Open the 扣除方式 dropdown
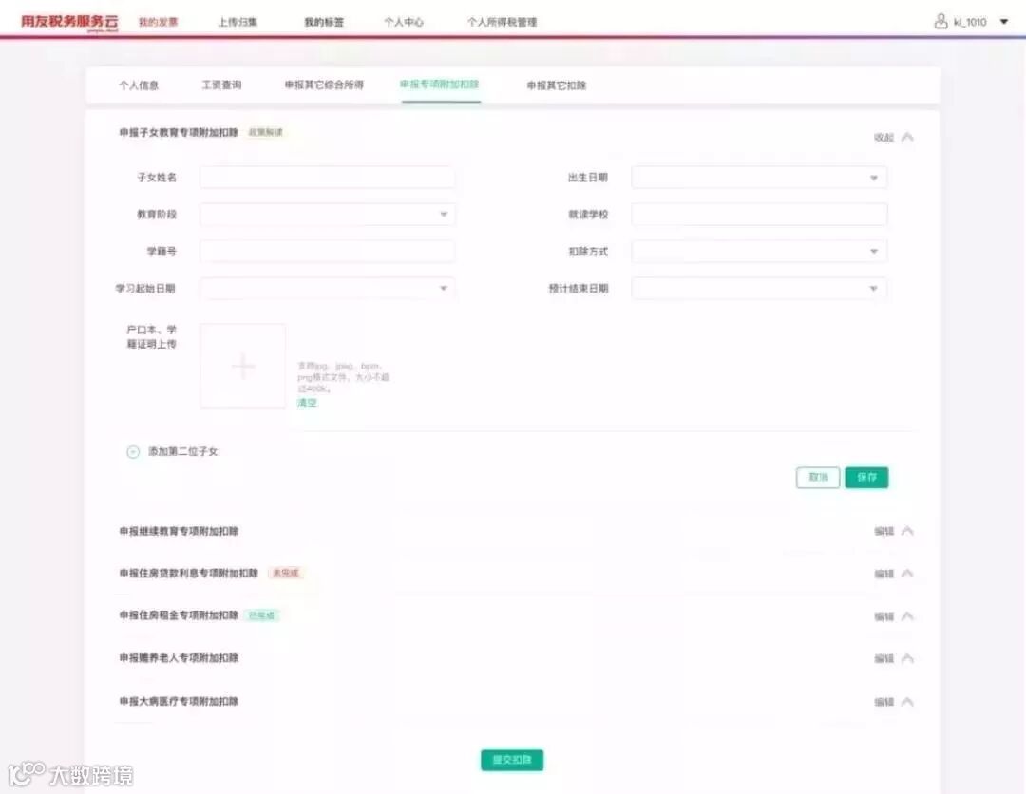The width and height of the screenshot is (1026, 794). (x=759, y=252)
